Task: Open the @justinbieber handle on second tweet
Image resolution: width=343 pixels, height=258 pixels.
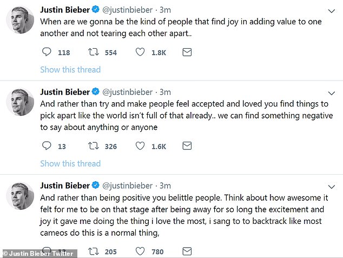Action: (128, 92)
